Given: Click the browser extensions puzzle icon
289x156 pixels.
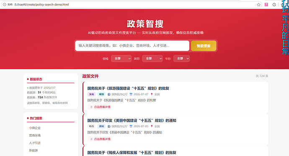Looking at the screenshot, I should click(x=274, y=5).
